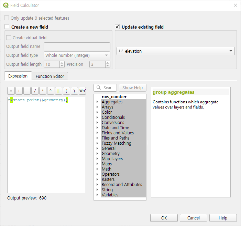
Task: Increase the Precision value
Action: pyautogui.click(x=108, y=63)
